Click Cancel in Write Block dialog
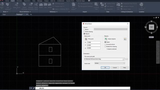160x90 pixels. 115,67
